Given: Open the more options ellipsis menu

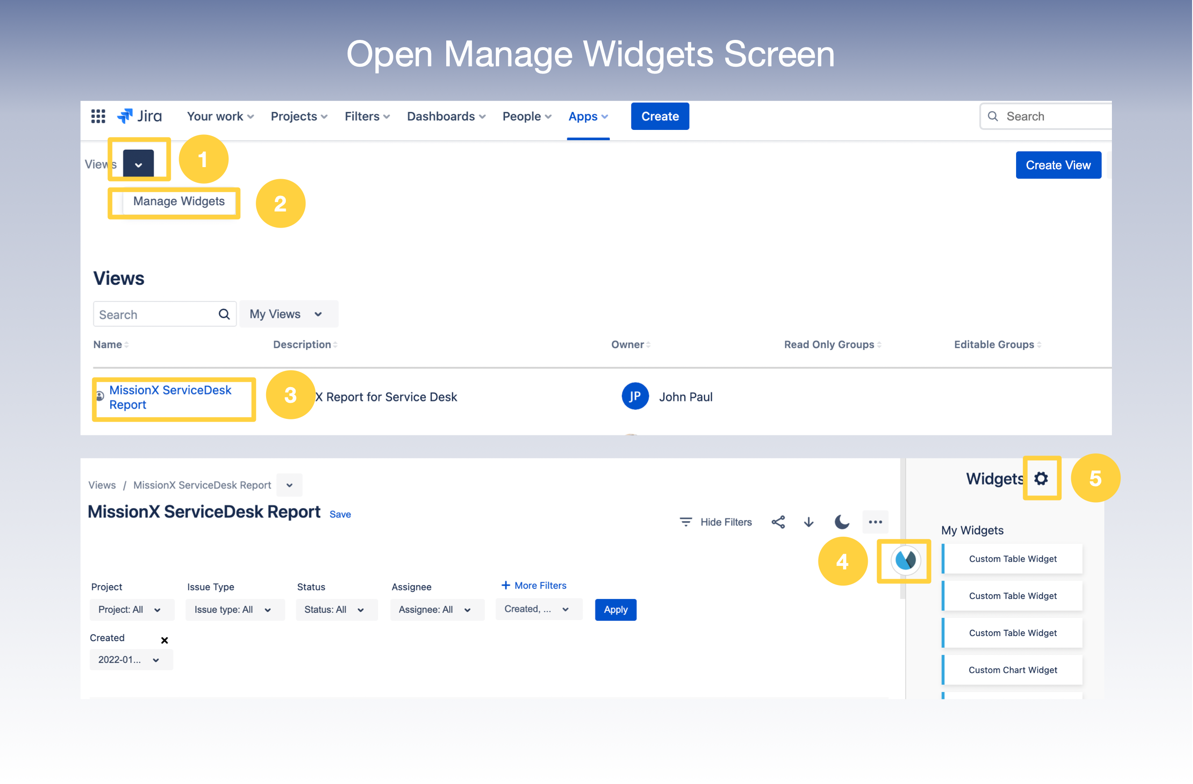Looking at the screenshot, I should (x=875, y=522).
